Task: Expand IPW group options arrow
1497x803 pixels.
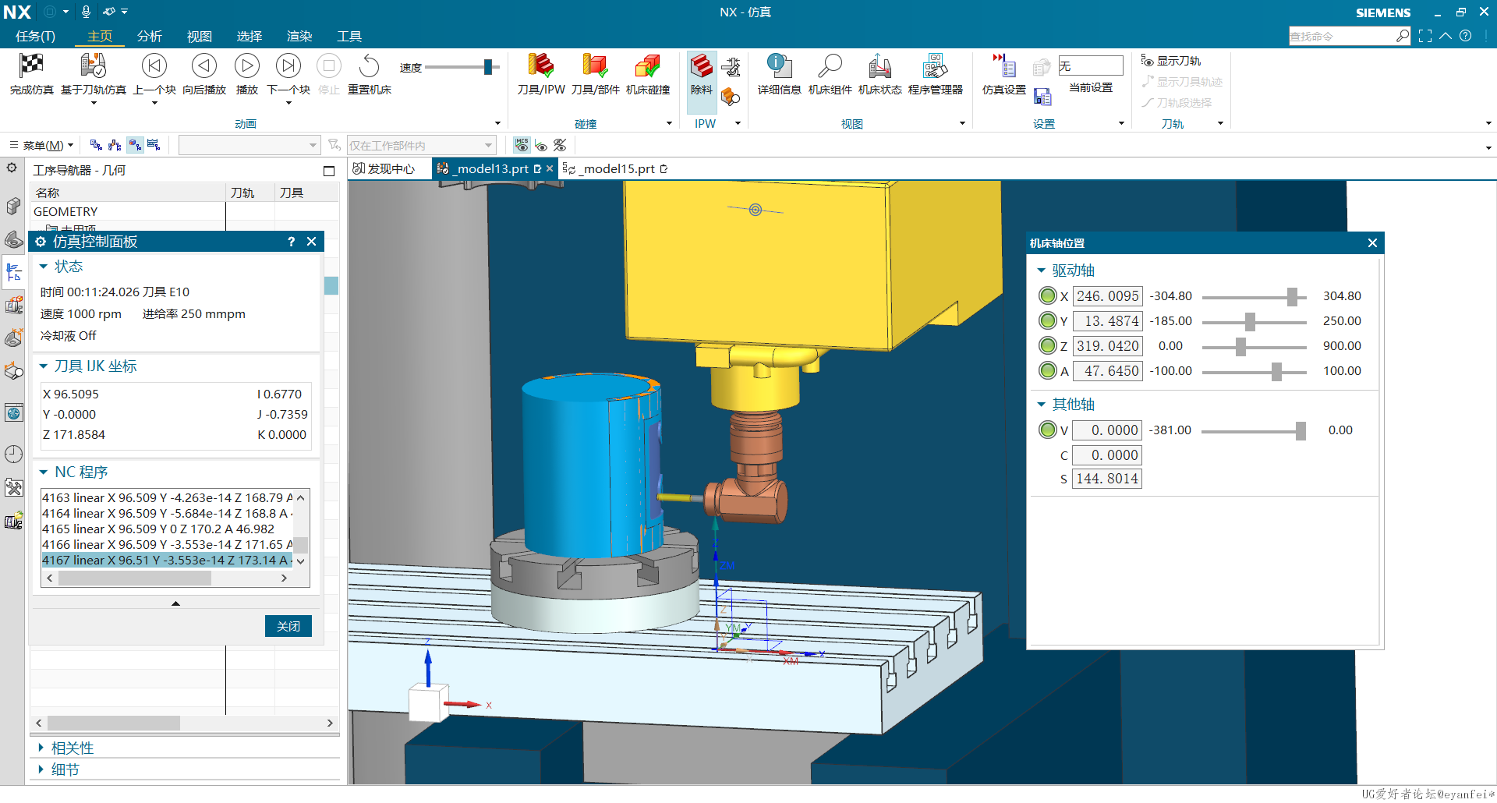Action: 738,123
